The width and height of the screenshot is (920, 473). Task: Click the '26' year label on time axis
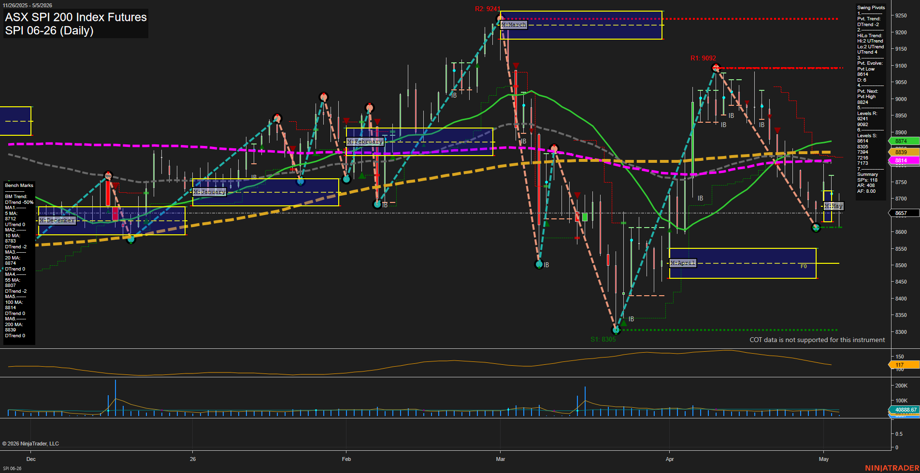tap(193, 459)
